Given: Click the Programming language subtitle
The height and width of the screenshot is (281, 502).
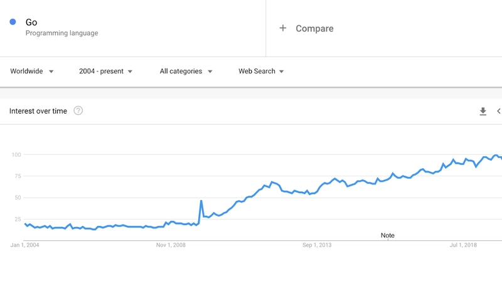Looking at the screenshot, I should [61, 33].
